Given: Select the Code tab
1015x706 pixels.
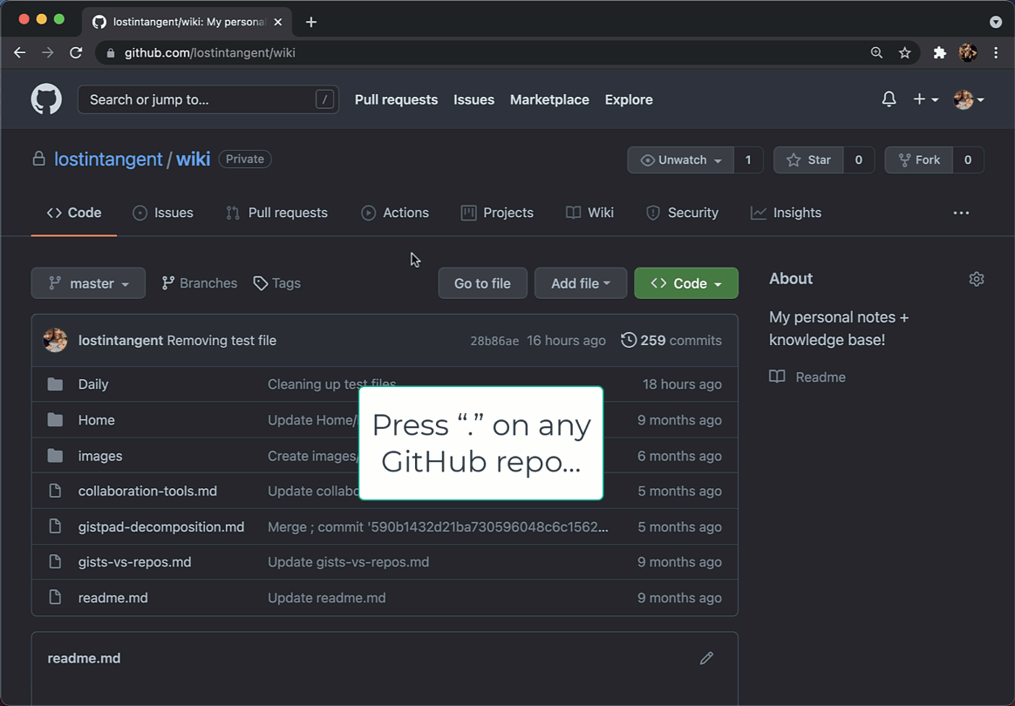Looking at the screenshot, I should (74, 213).
